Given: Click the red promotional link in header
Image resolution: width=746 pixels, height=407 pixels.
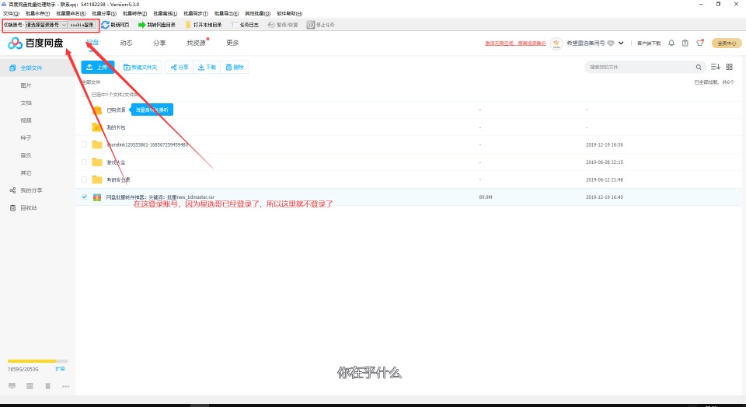Looking at the screenshot, I should click(515, 43).
